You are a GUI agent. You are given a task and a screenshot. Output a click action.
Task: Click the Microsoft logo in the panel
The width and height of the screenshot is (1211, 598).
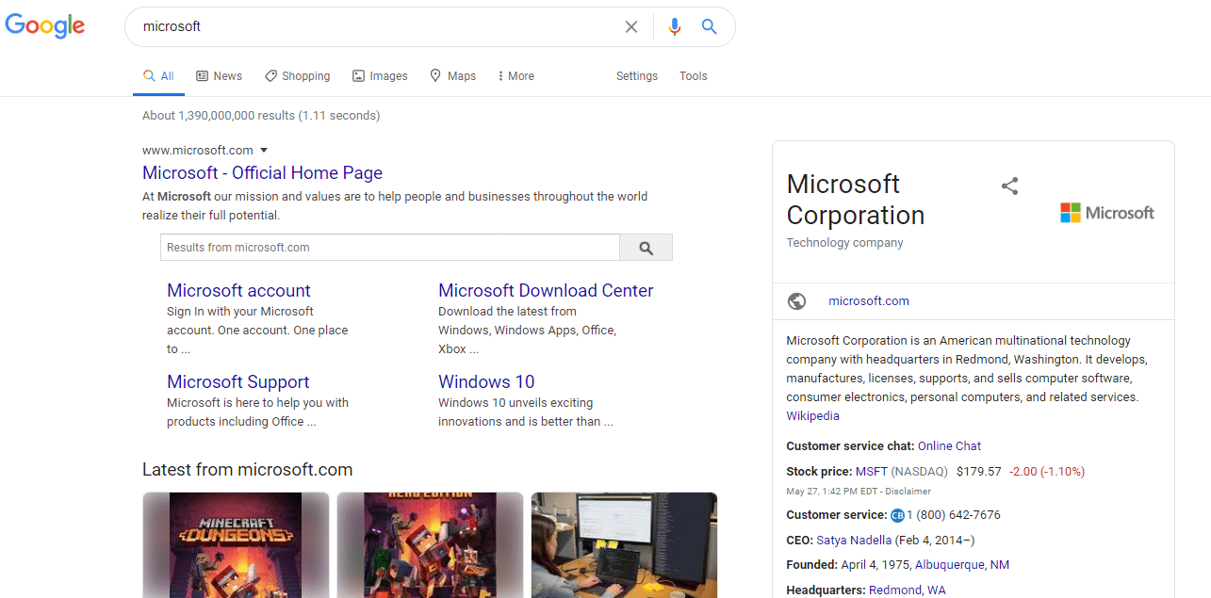click(x=1106, y=212)
